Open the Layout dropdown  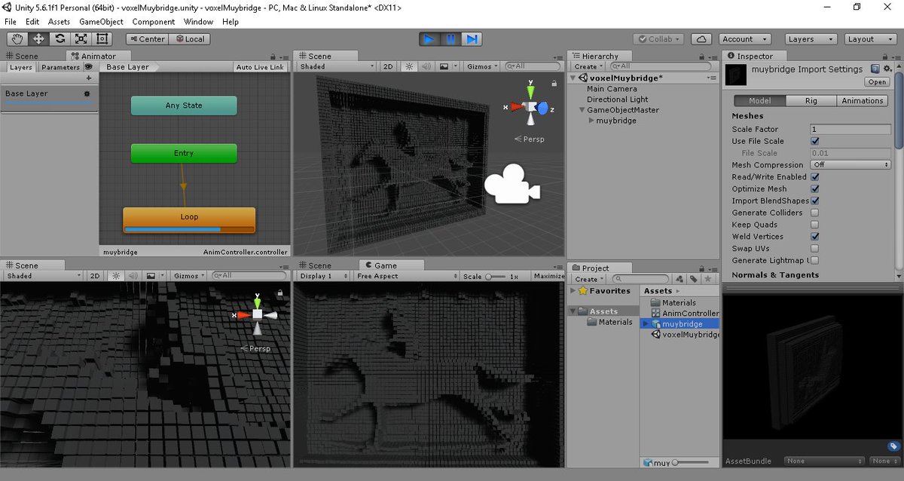(x=869, y=39)
